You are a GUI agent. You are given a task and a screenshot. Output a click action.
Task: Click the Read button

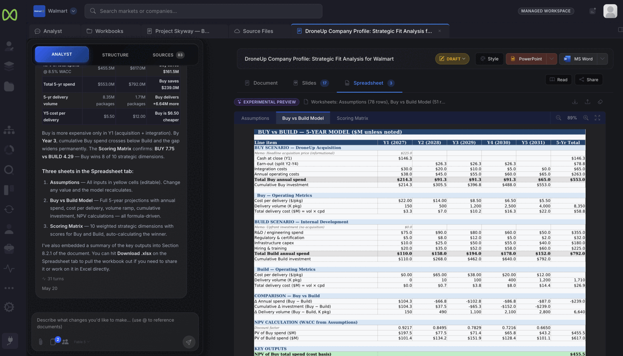tap(558, 79)
